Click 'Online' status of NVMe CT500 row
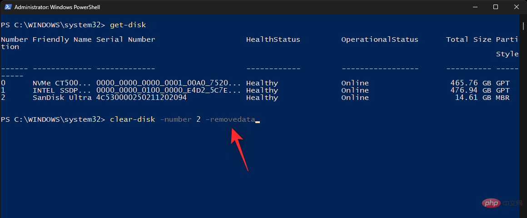Screen dimensions: 527x218 click(x=355, y=83)
